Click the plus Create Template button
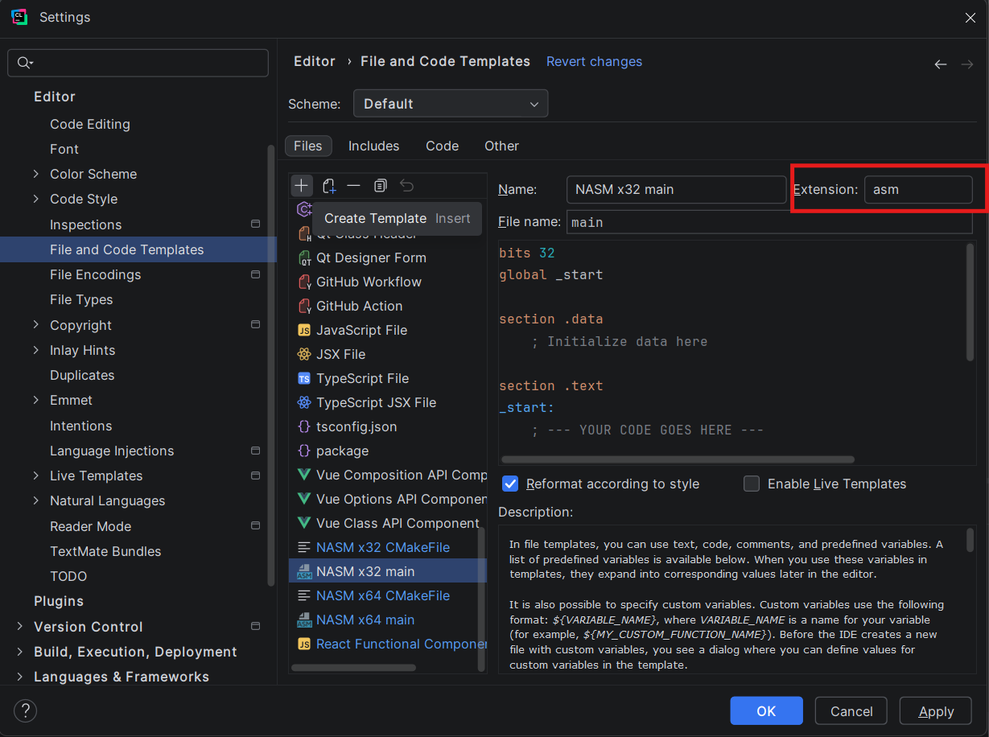 click(x=301, y=186)
